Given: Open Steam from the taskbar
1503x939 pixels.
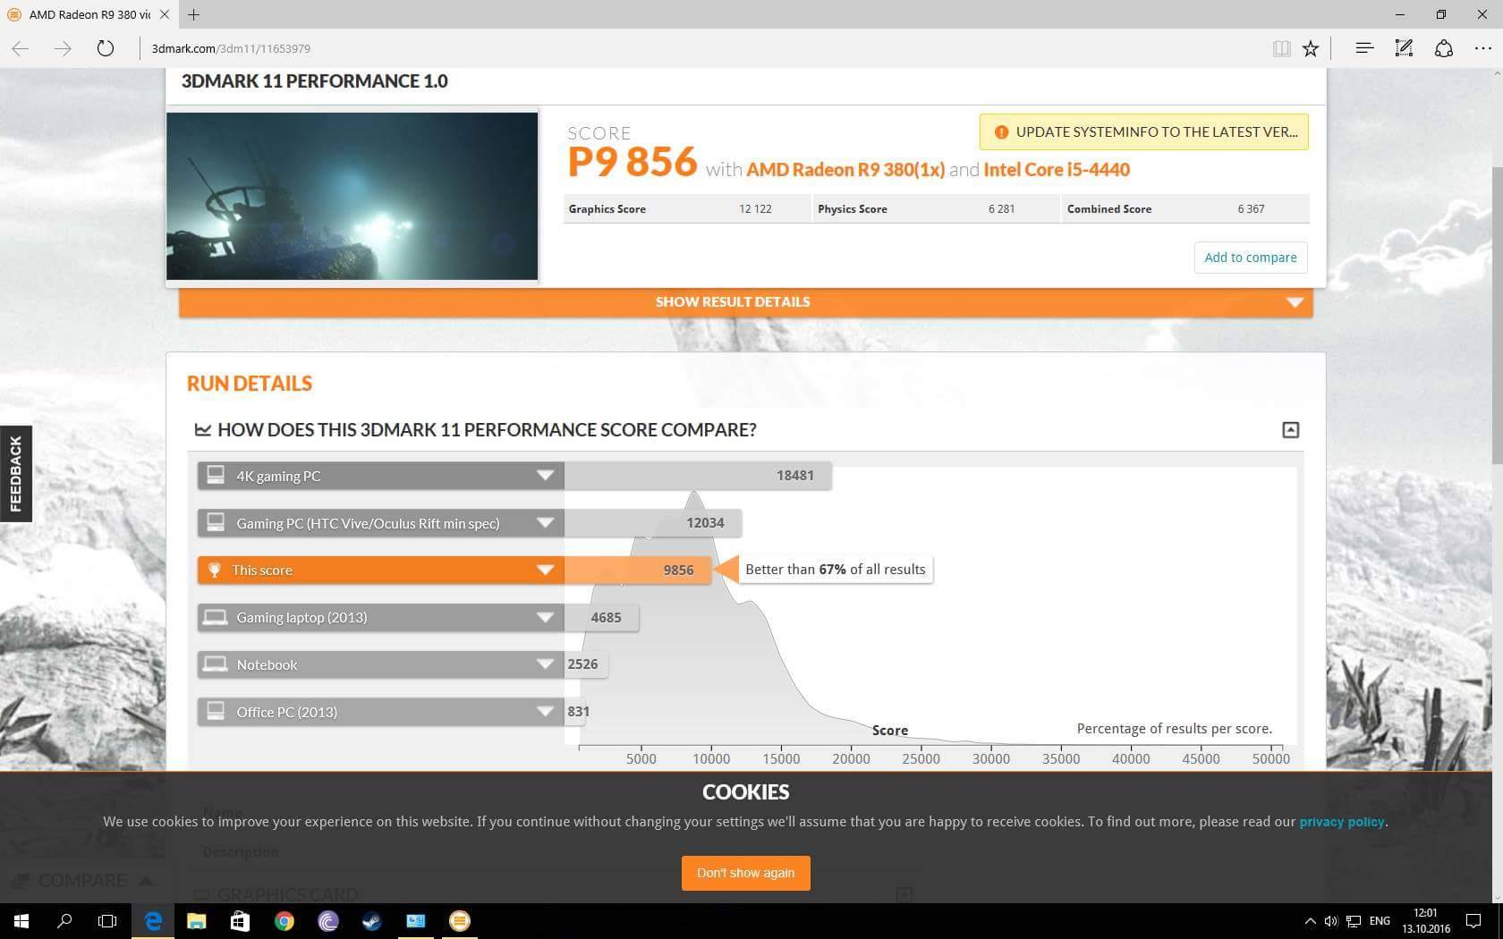Looking at the screenshot, I should 371,921.
